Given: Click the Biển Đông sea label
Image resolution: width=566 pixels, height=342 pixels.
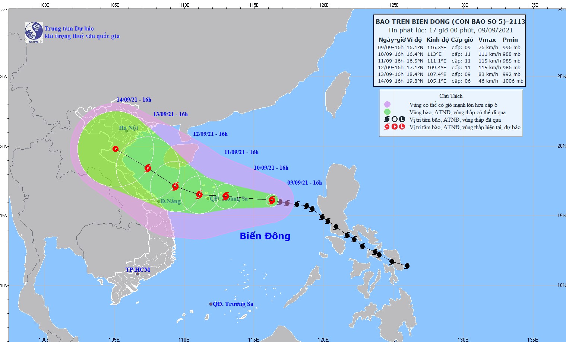Looking at the screenshot, I should 265,236.
